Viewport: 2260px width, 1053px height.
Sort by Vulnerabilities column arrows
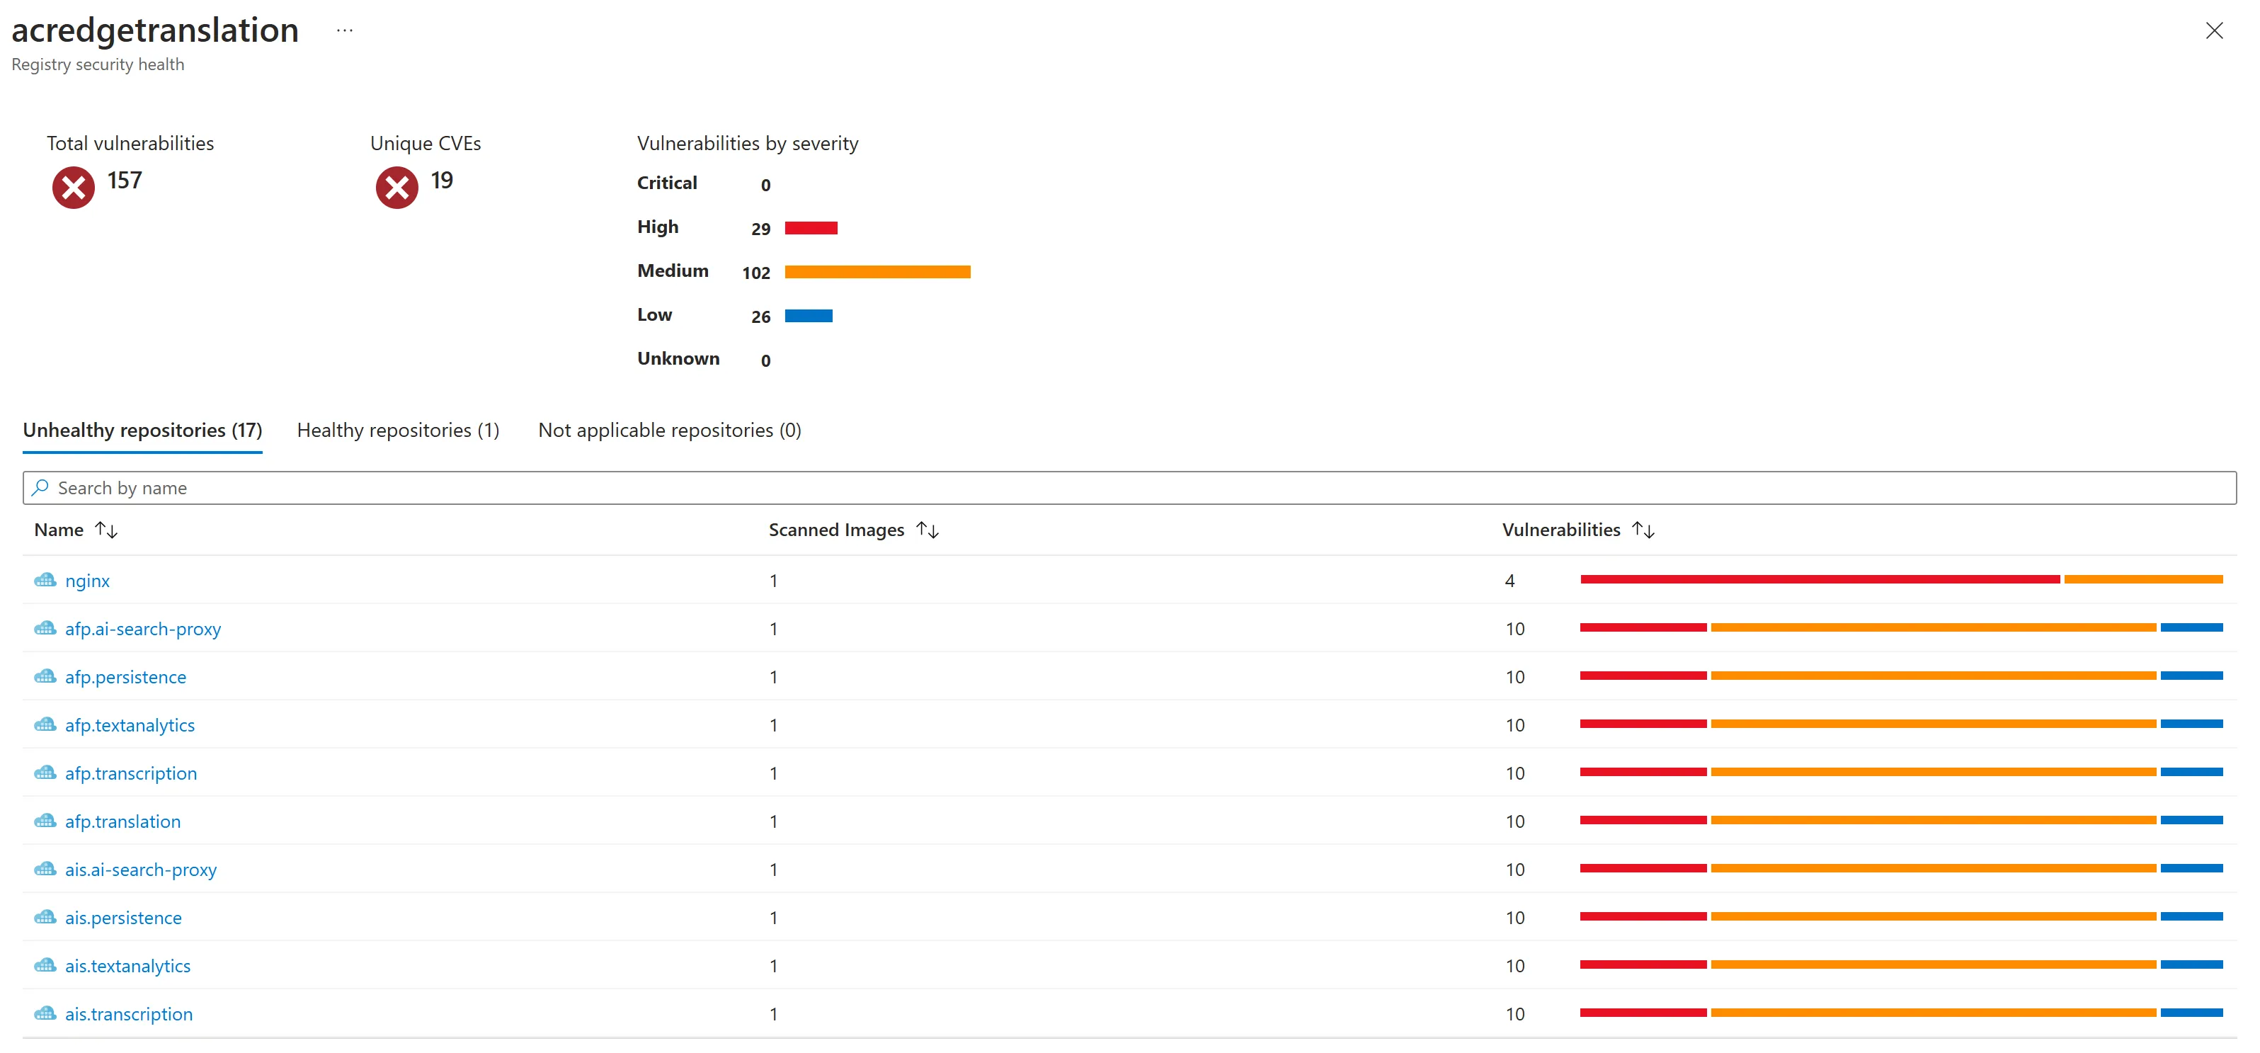(x=1643, y=530)
